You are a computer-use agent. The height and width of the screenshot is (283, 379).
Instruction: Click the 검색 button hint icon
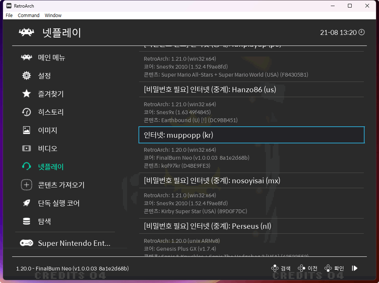[275, 268]
